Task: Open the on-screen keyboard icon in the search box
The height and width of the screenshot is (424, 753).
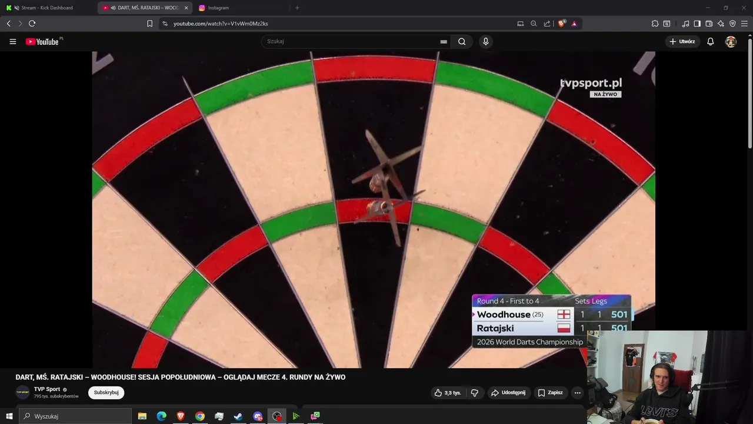Action: click(x=444, y=42)
